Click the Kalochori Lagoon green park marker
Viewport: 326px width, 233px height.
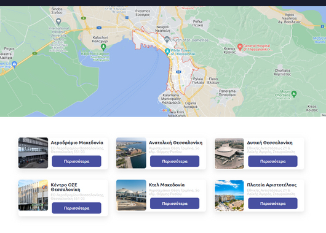pyautogui.click(x=103, y=47)
